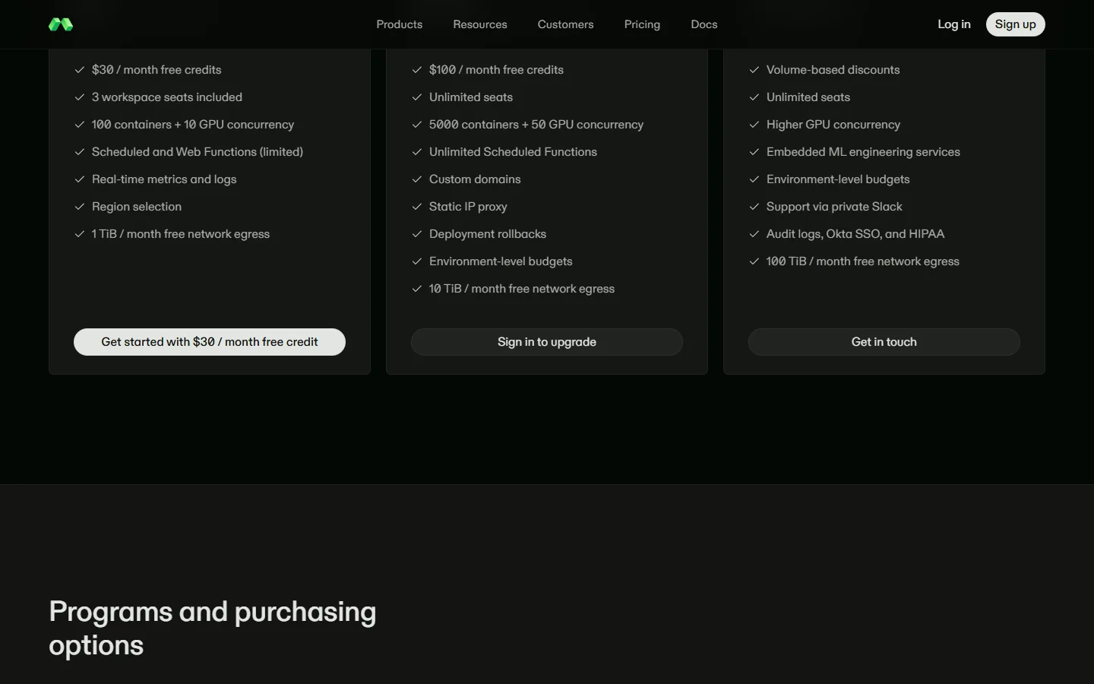
Task: Click the green Modal logo icon
Action: [61, 24]
